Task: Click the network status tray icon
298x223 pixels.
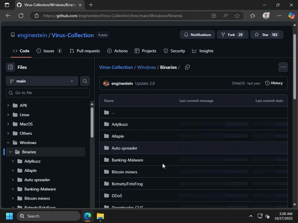Action: (260, 216)
